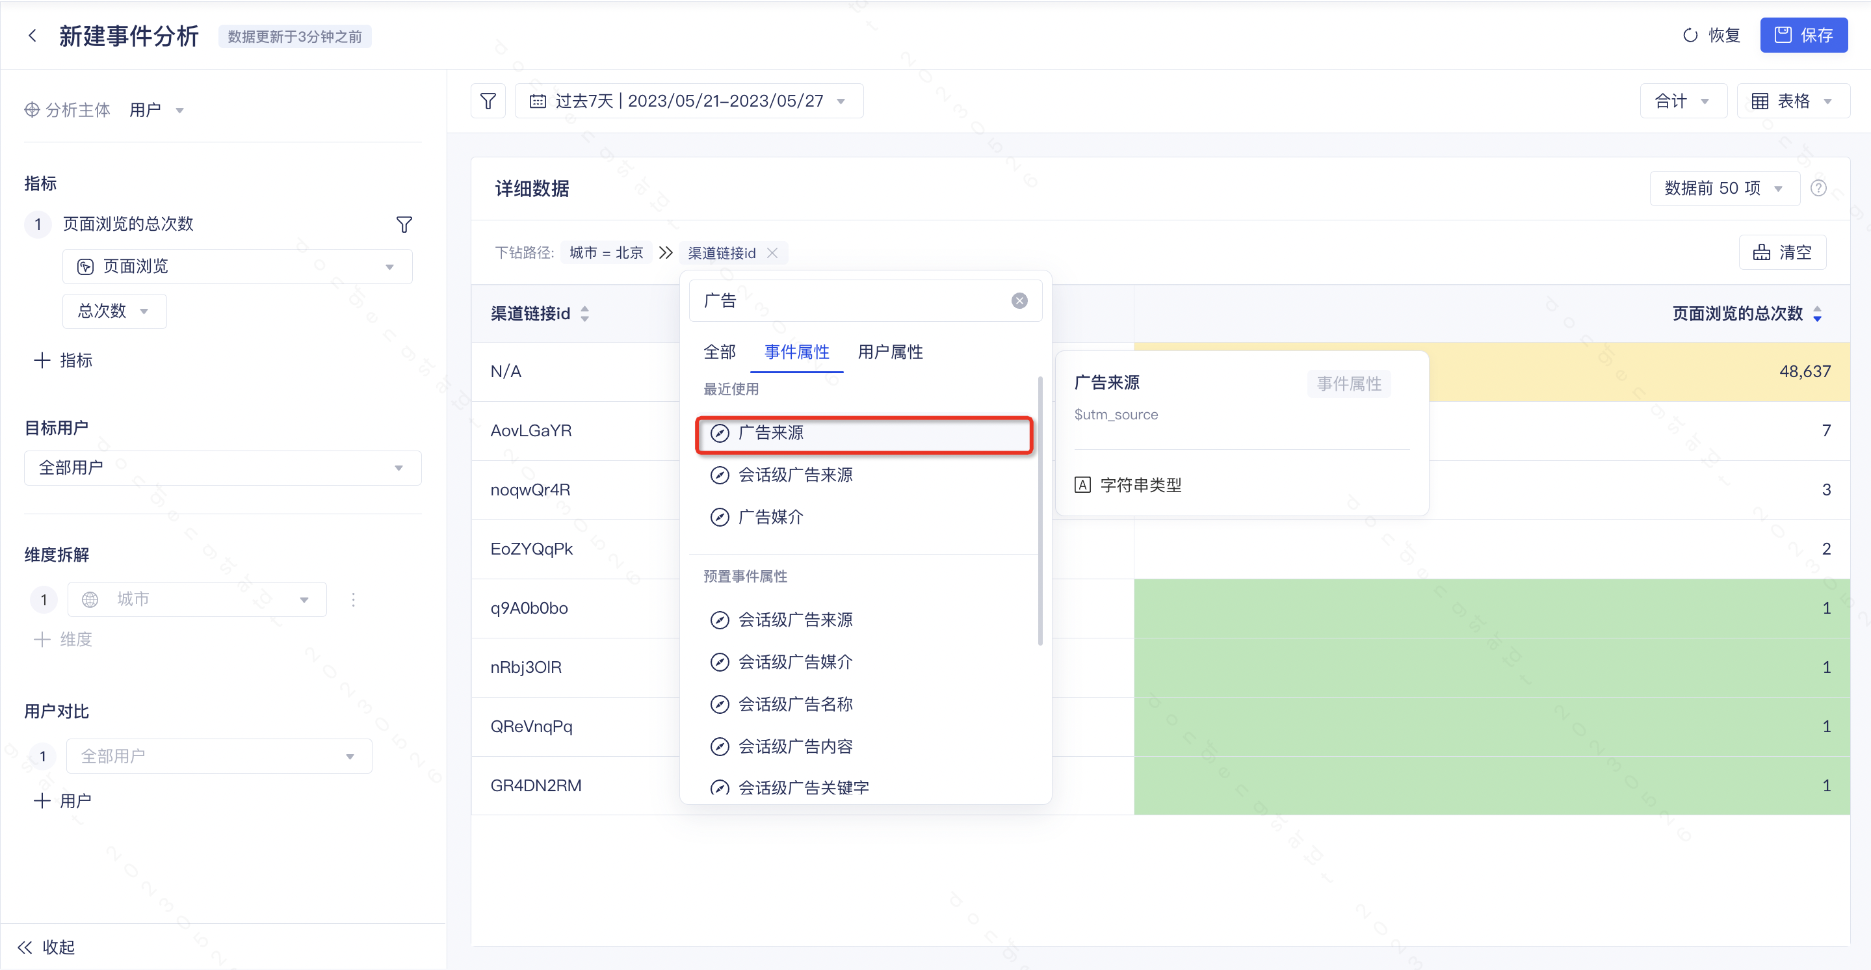Change analysis subject 用户 dropdown
Screen dimensions: 1871x970
coord(156,110)
